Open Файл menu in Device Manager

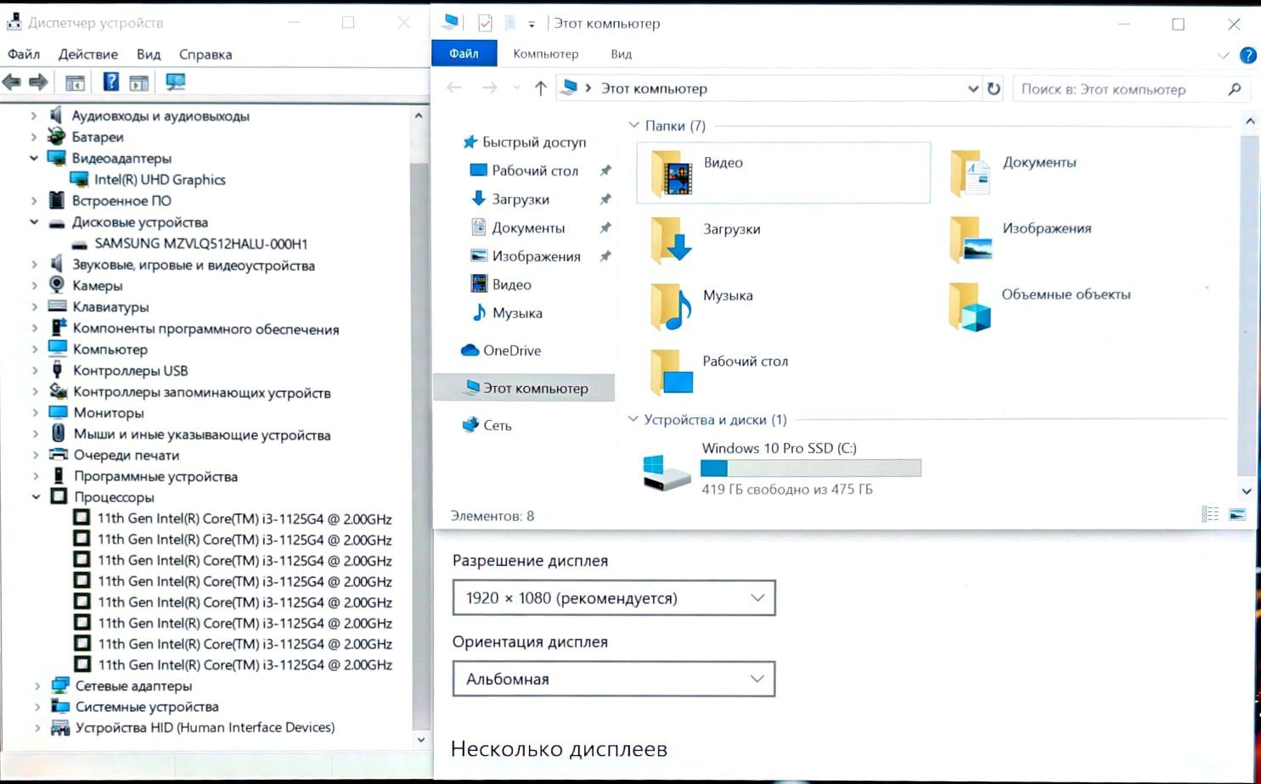pyautogui.click(x=24, y=54)
